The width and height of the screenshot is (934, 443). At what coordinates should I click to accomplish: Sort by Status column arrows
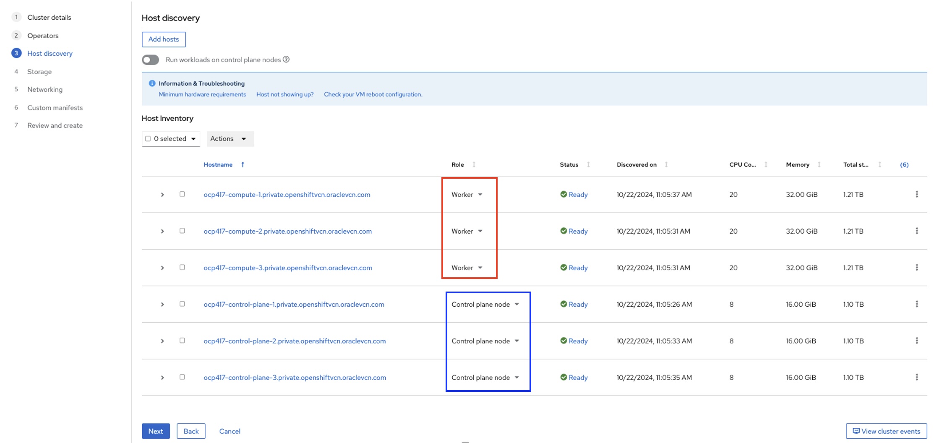pyautogui.click(x=588, y=164)
